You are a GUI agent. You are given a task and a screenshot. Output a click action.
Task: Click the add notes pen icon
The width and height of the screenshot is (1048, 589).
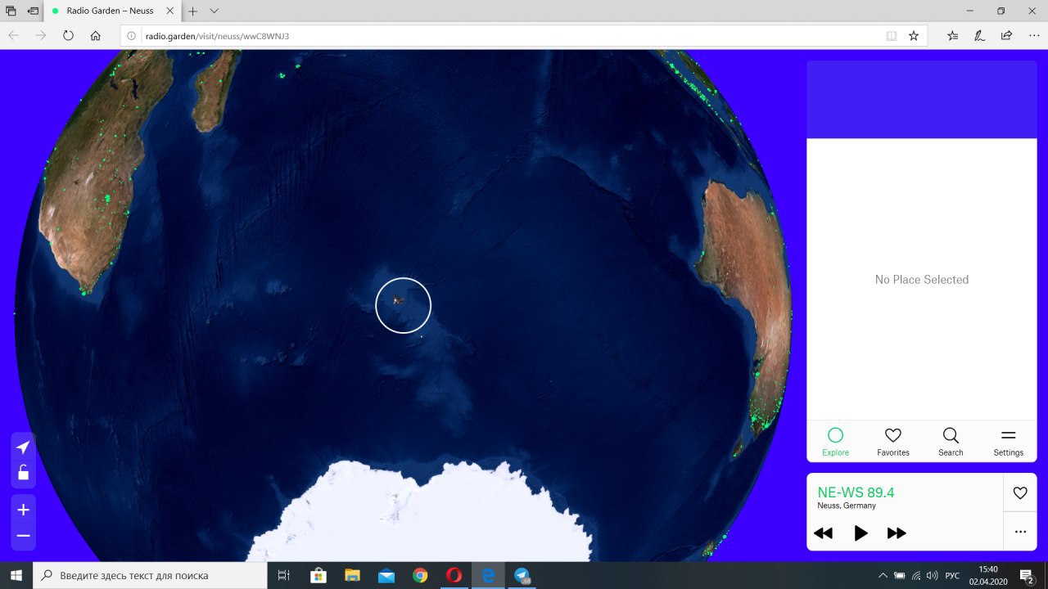point(979,36)
